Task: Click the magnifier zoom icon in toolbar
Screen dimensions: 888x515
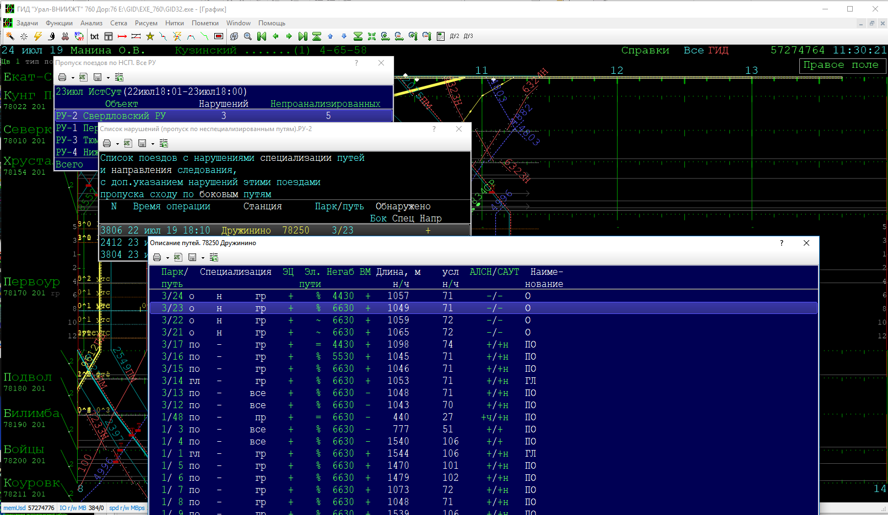Action: 248,36
